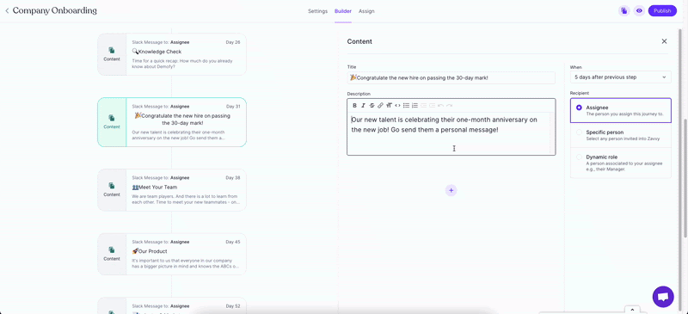688x314 pixels.
Task: Insert a link via the toolbar link icon
Action: (380, 106)
